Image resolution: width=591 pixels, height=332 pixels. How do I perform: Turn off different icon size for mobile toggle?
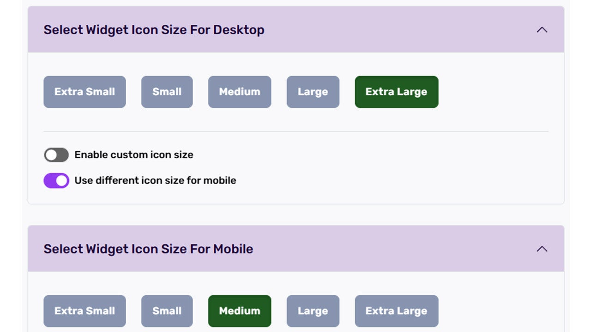click(56, 180)
